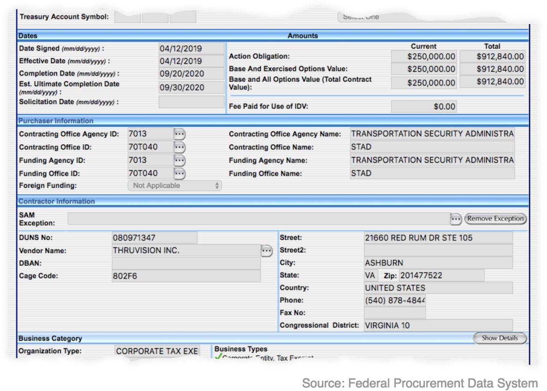The width and height of the screenshot is (547, 391).
Task: Click the empty Fax No field
Action: tap(395, 313)
